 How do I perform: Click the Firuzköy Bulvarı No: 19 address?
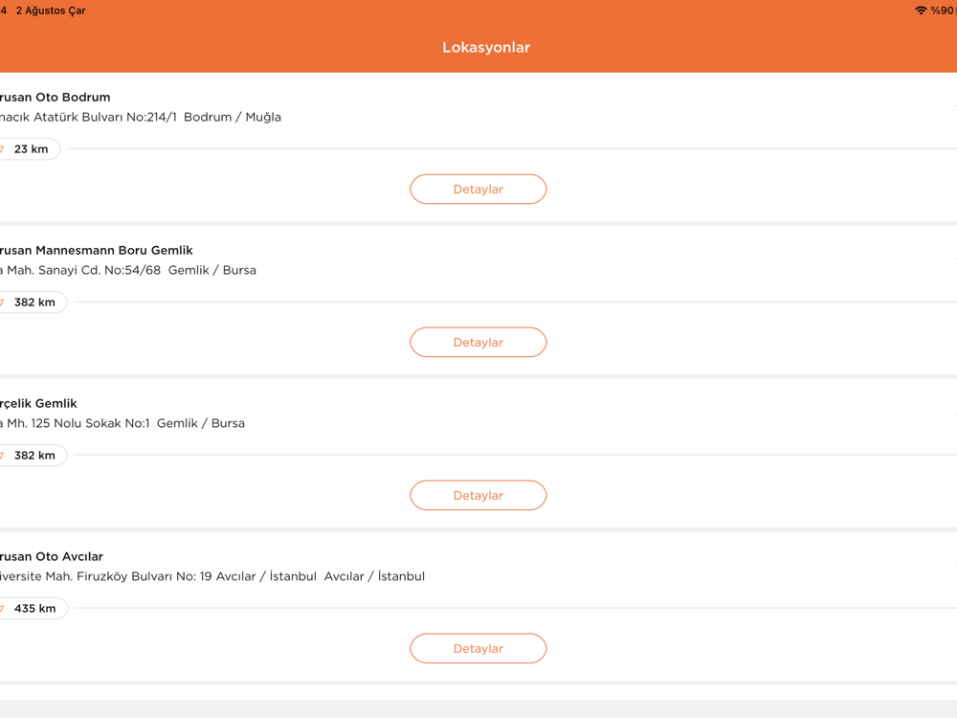click(x=212, y=577)
